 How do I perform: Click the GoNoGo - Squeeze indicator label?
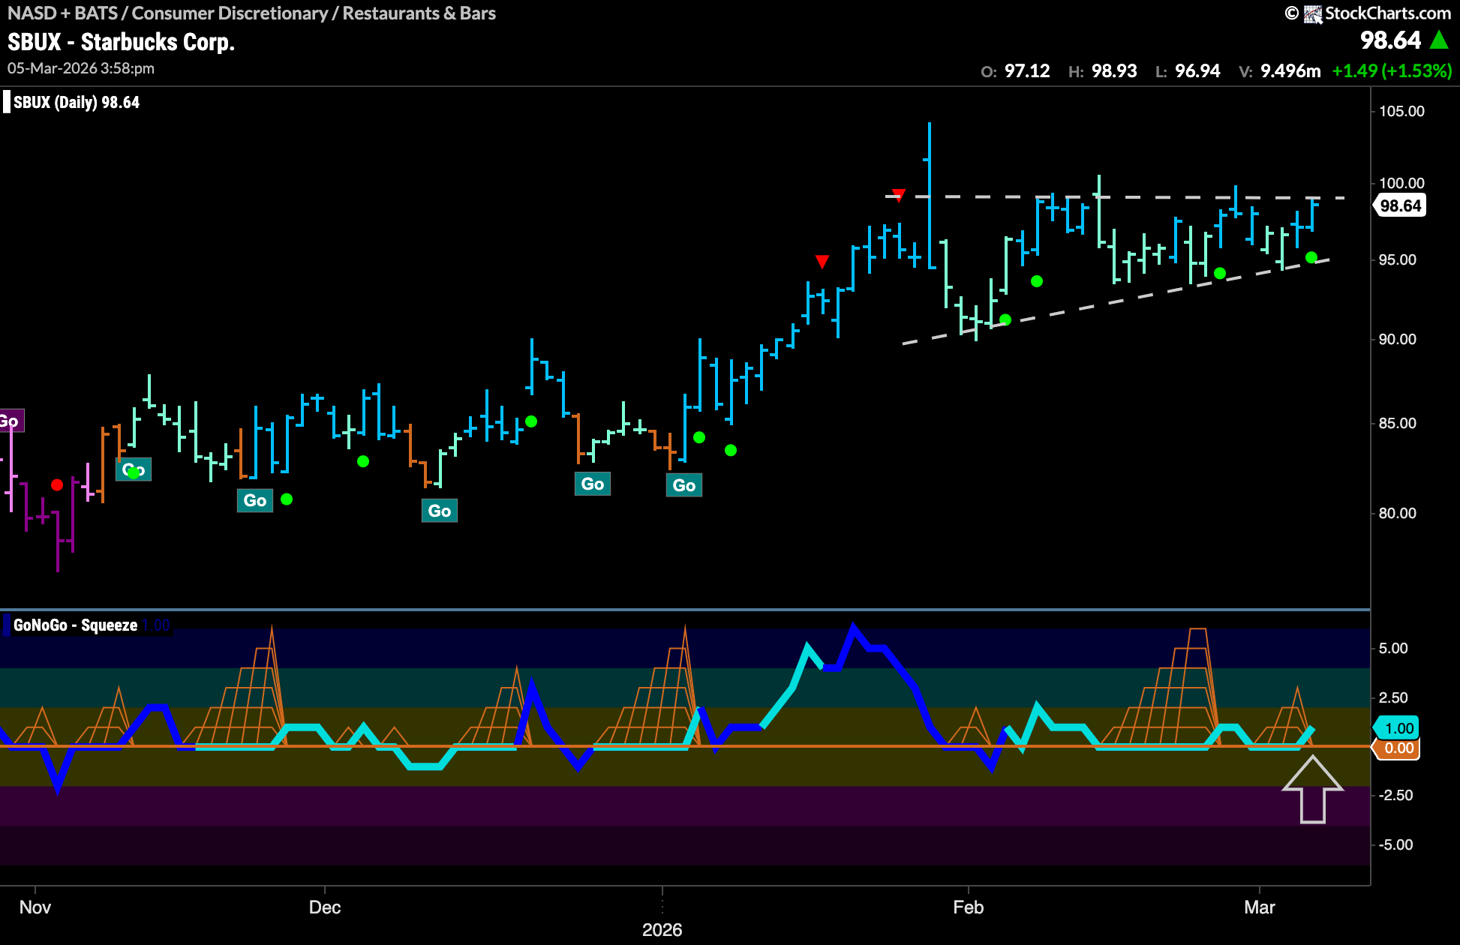pyautogui.click(x=75, y=625)
